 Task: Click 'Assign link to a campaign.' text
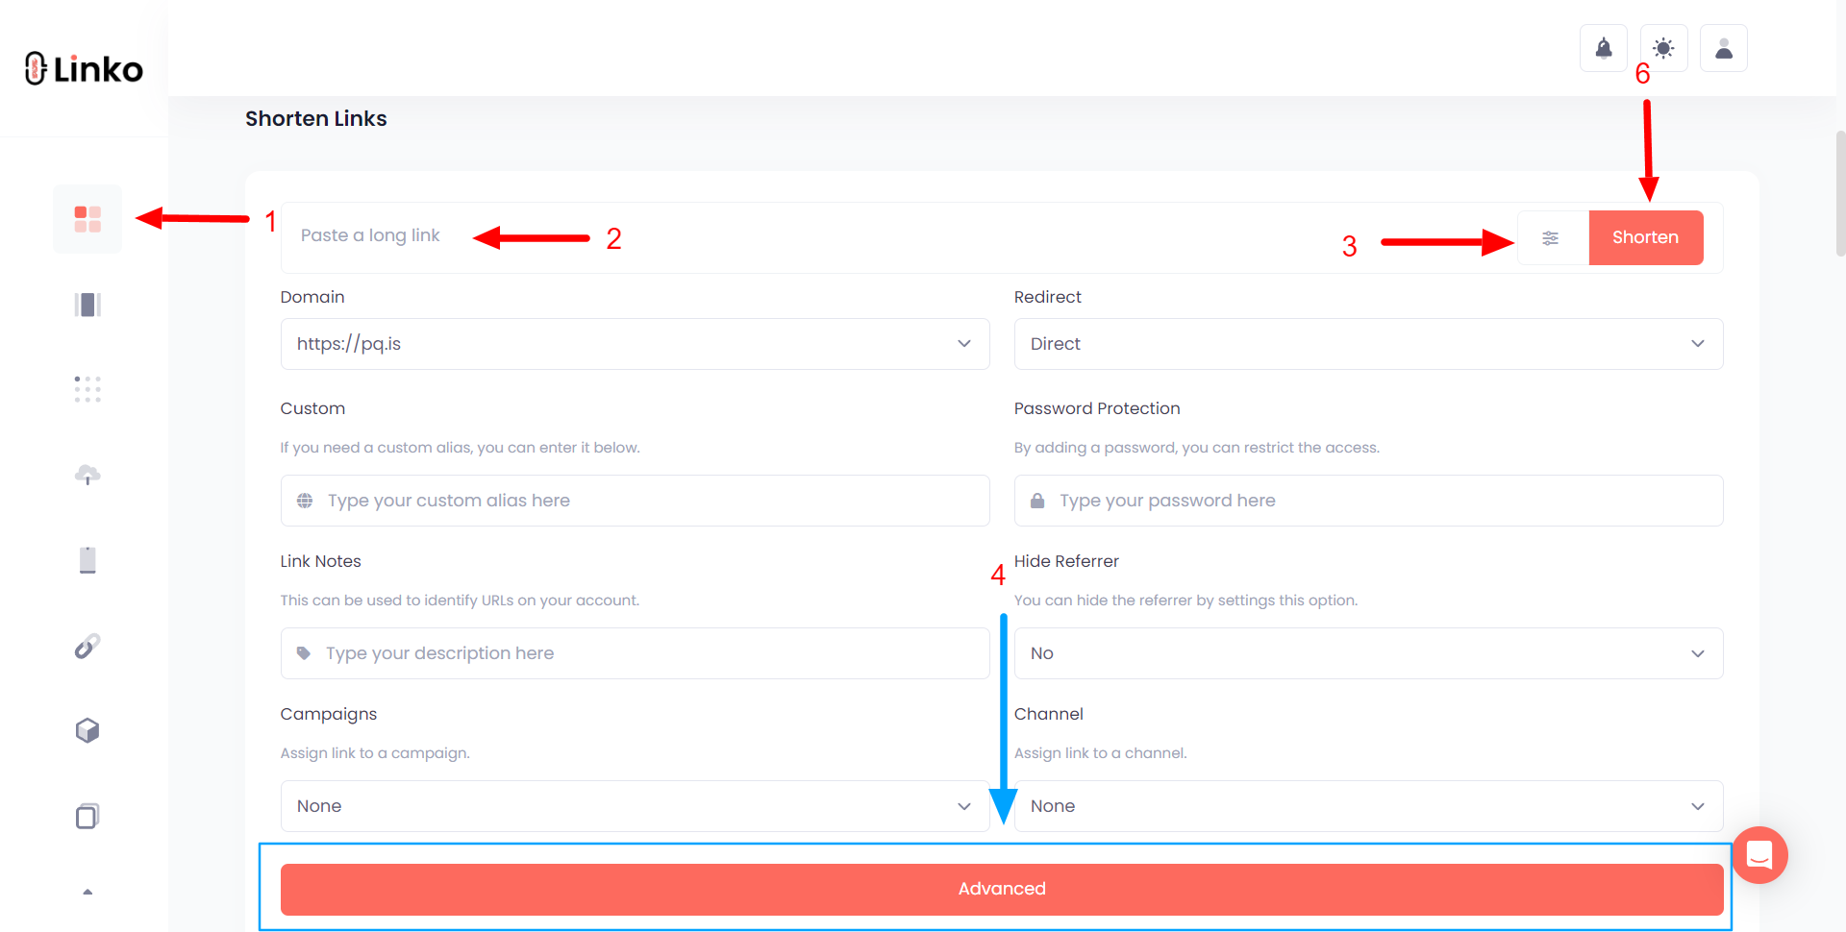click(375, 753)
